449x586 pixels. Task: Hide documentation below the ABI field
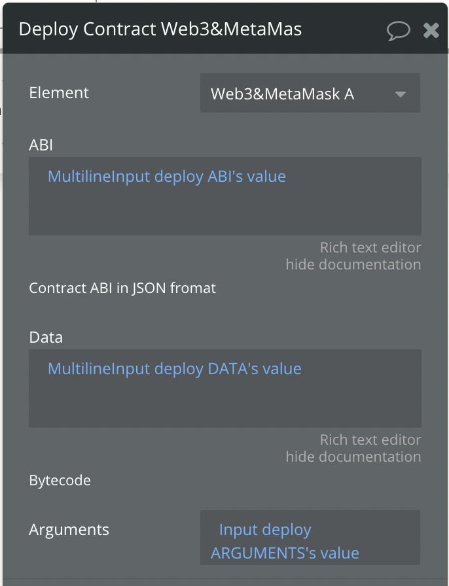[353, 265]
